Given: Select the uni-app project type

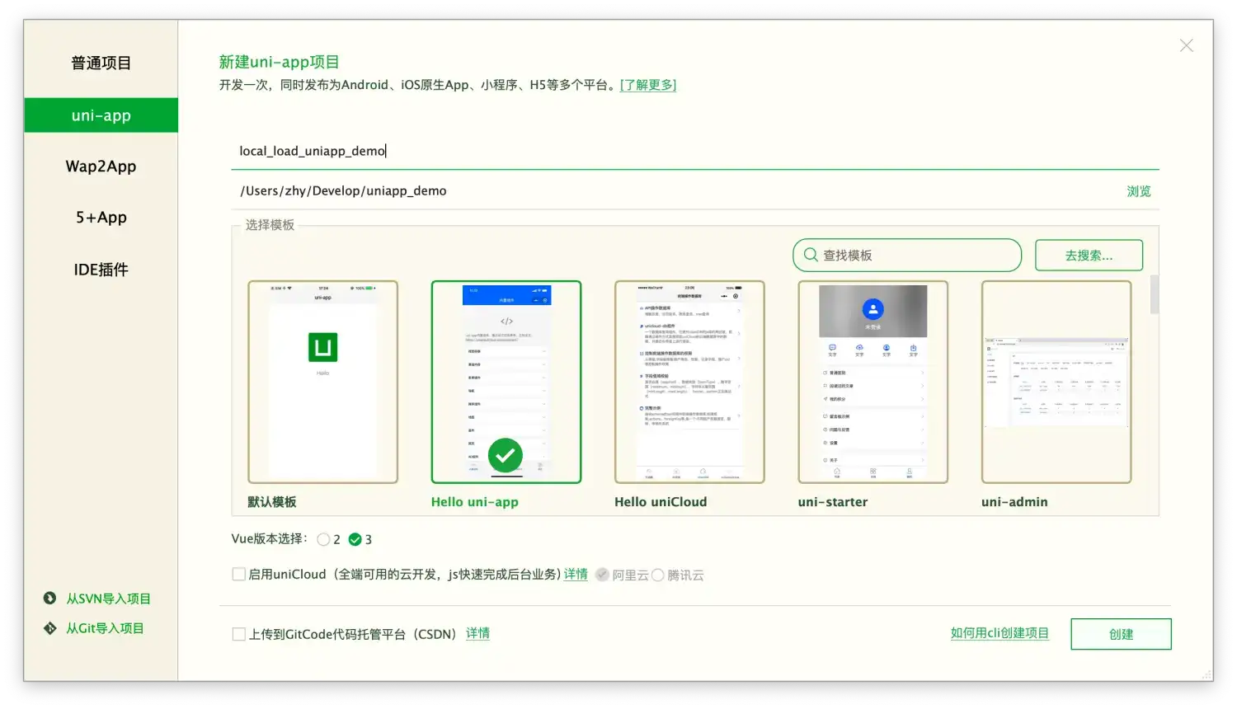Looking at the screenshot, I should tap(101, 115).
